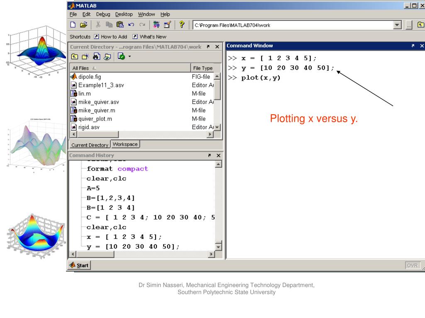Open the GUIDE tool icon
425x318 pixels.
pyautogui.click(x=168, y=25)
